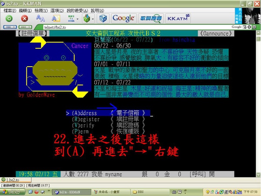This screenshot has height=196, width=261.
Task: Click the 人數 2277 status text
Action: 76,174
